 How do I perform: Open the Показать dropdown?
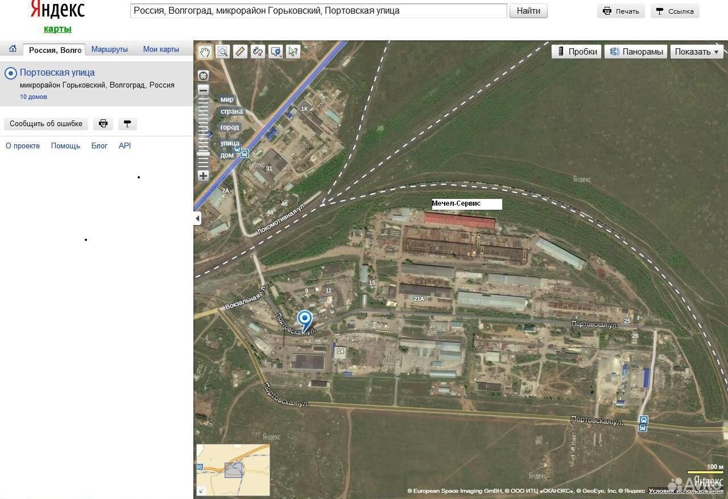pyautogui.click(x=696, y=52)
